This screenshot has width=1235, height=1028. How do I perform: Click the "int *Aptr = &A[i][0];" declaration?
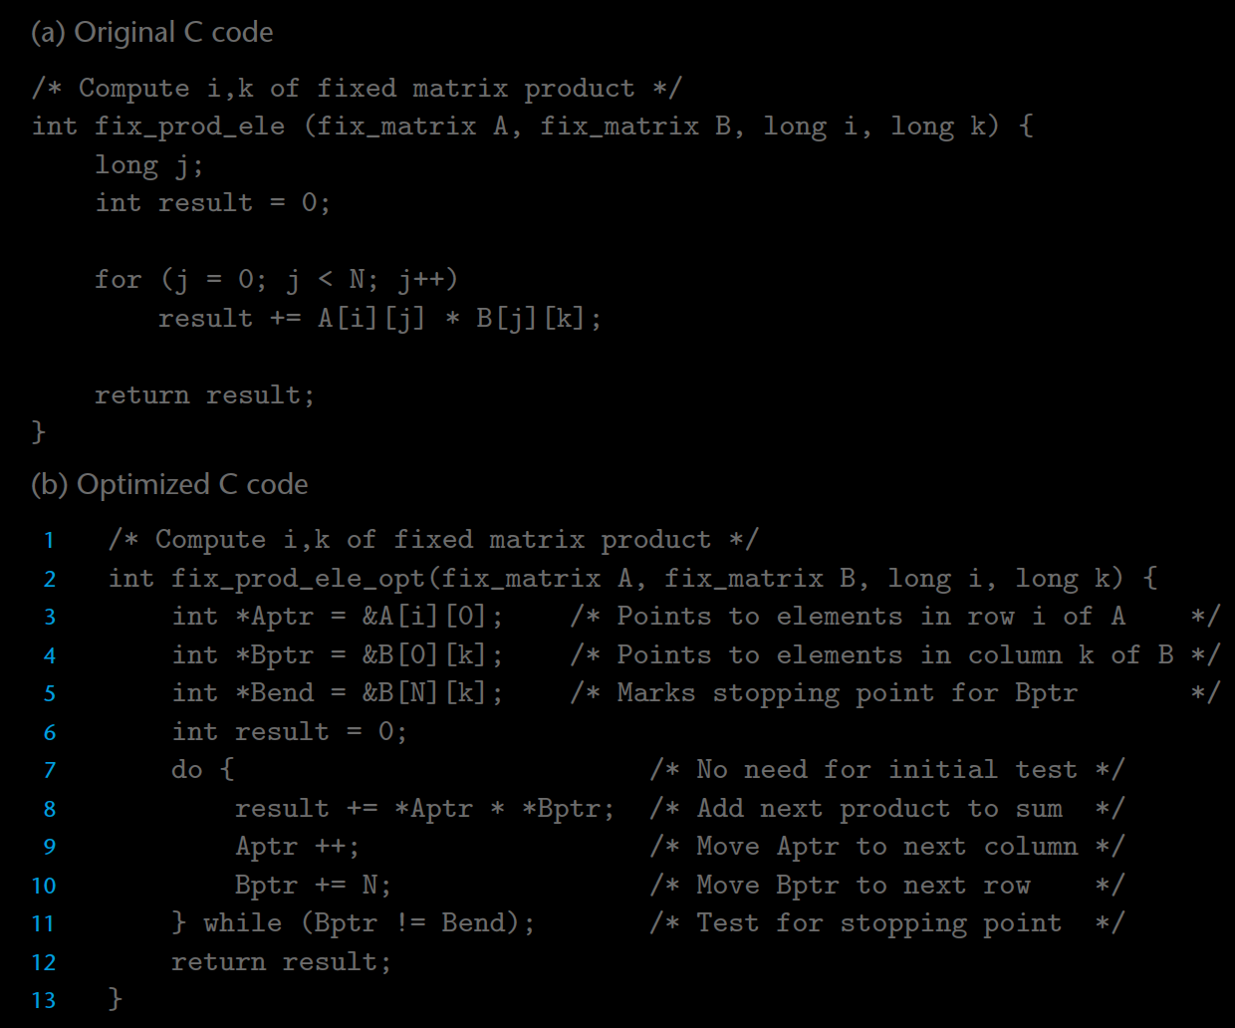[x=338, y=617]
